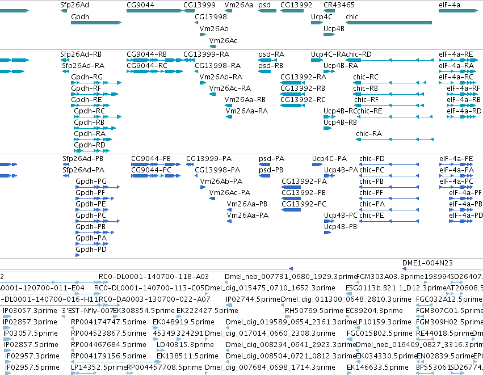Select the EK146633.5prime EST label
This screenshot has width=483, height=376.
(x=377, y=367)
